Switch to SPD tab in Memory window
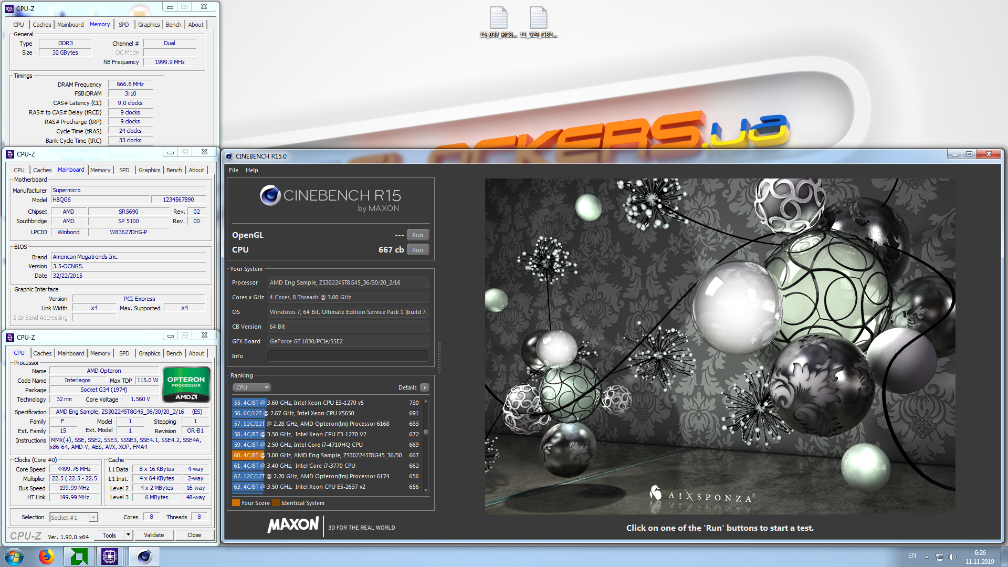This screenshot has height=567, width=1008. [x=124, y=25]
